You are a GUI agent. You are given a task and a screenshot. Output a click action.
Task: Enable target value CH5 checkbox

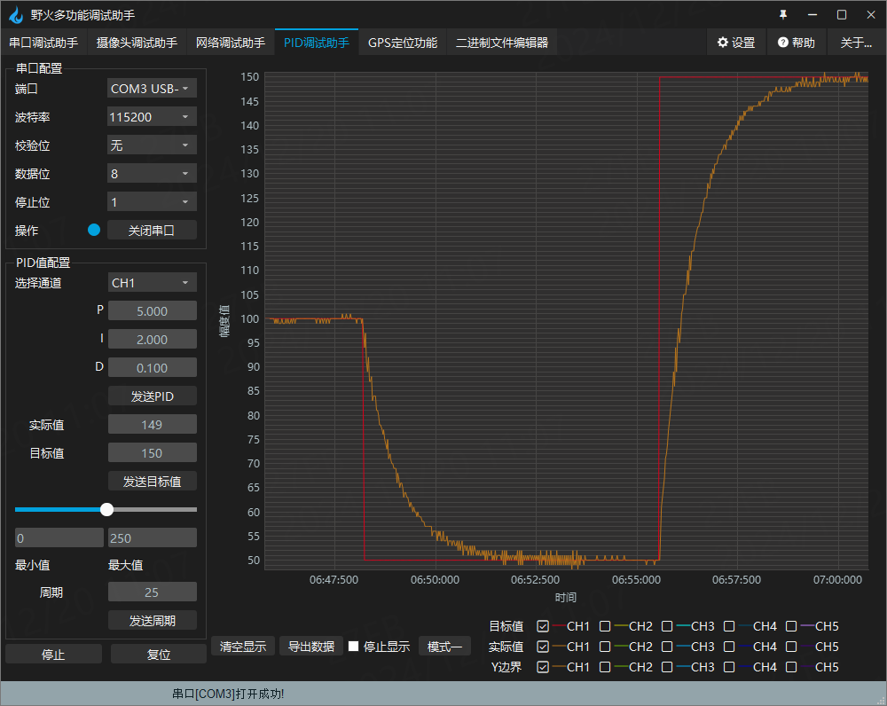(x=791, y=626)
